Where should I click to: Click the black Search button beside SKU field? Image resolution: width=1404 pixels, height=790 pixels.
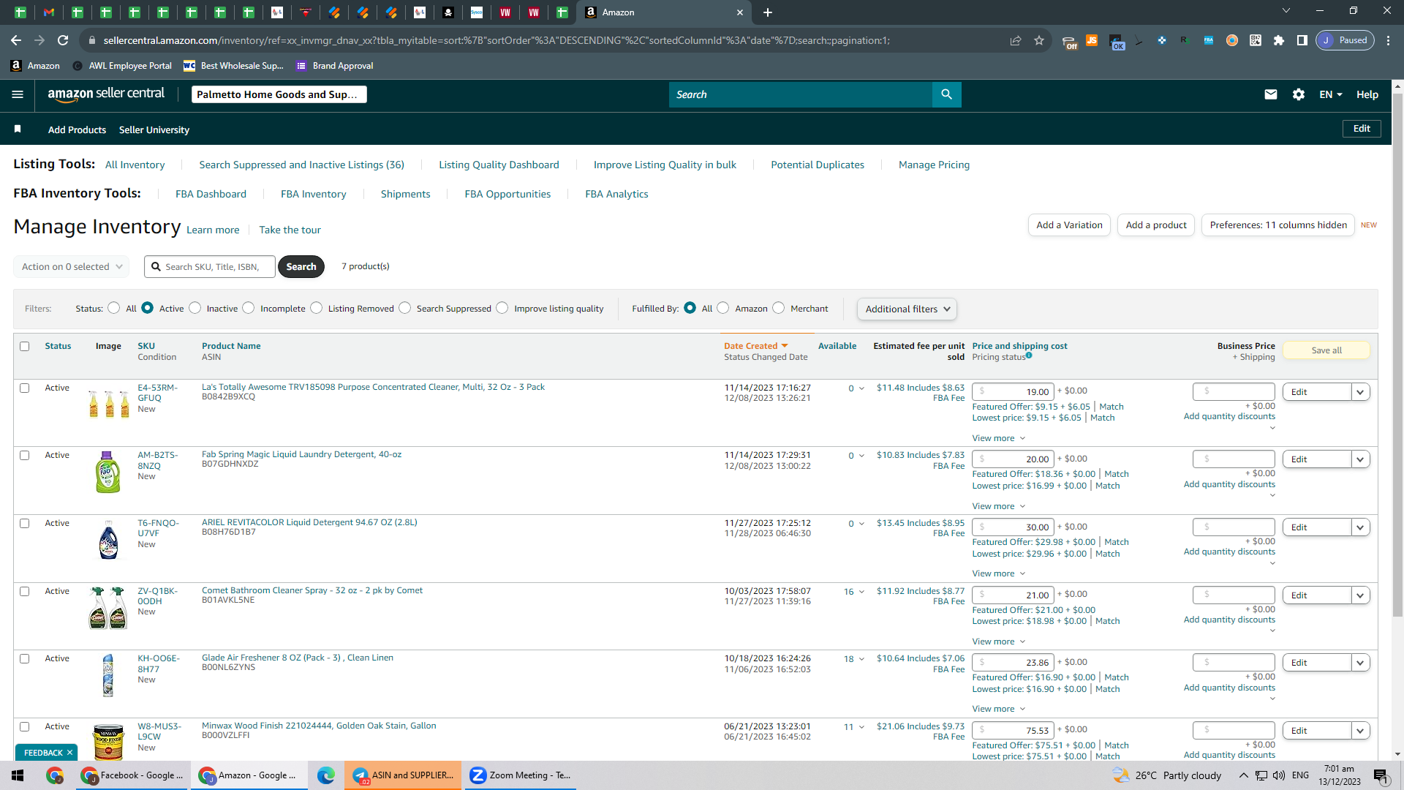(x=301, y=267)
